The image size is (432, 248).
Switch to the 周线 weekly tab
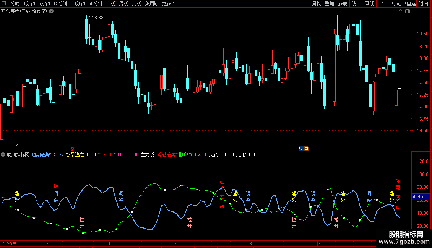pyautogui.click(x=123, y=4)
